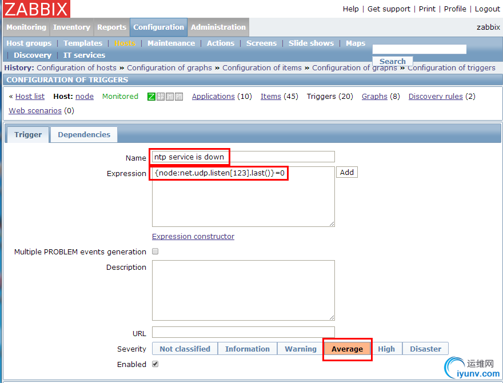Uncheck the Enabled checkbox
The width and height of the screenshot is (503, 383).
[x=155, y=364]
